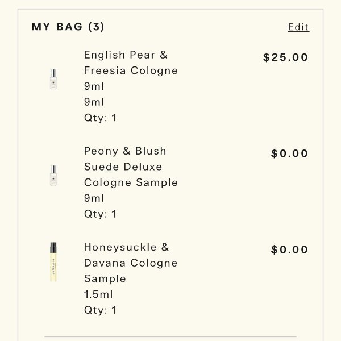Open the Peony & Blush Suede sample thumbnail
This screenshot has height=341, width=341.
click(x=53, y=175)
